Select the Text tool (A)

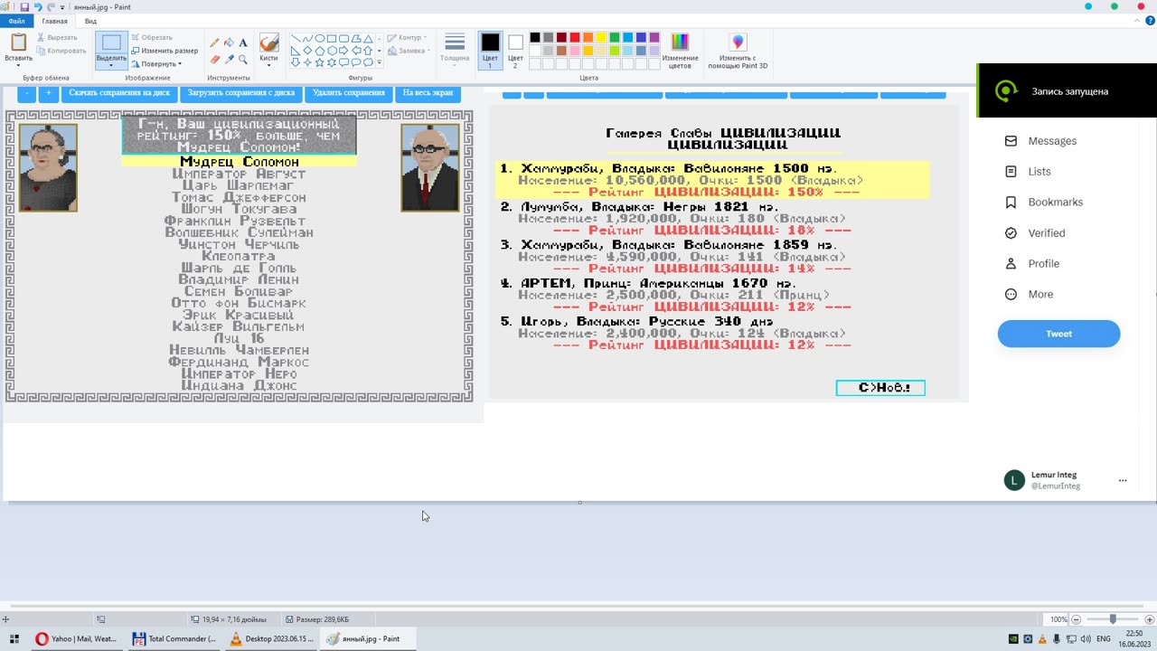pyautogui.click(x=243, y=42)
